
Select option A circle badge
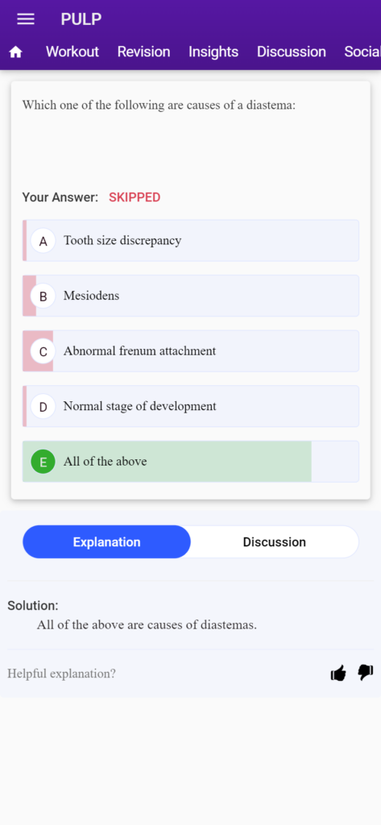[x=43, y=241]
